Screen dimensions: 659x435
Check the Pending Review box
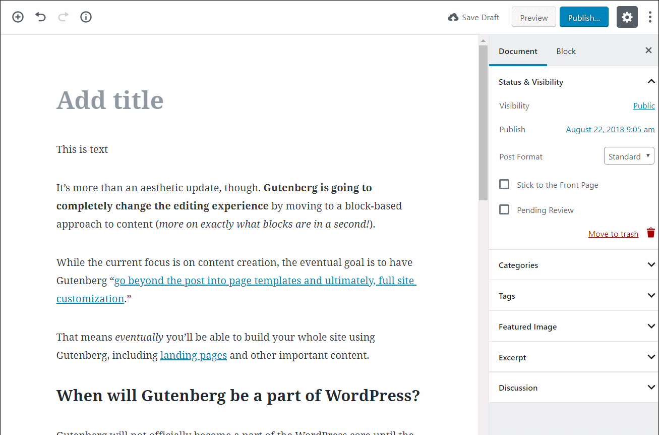(504, 209)
